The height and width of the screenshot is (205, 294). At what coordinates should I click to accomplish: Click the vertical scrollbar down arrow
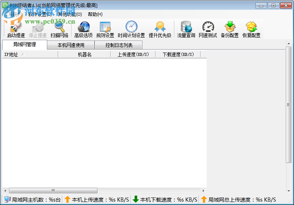click(289, 191)
